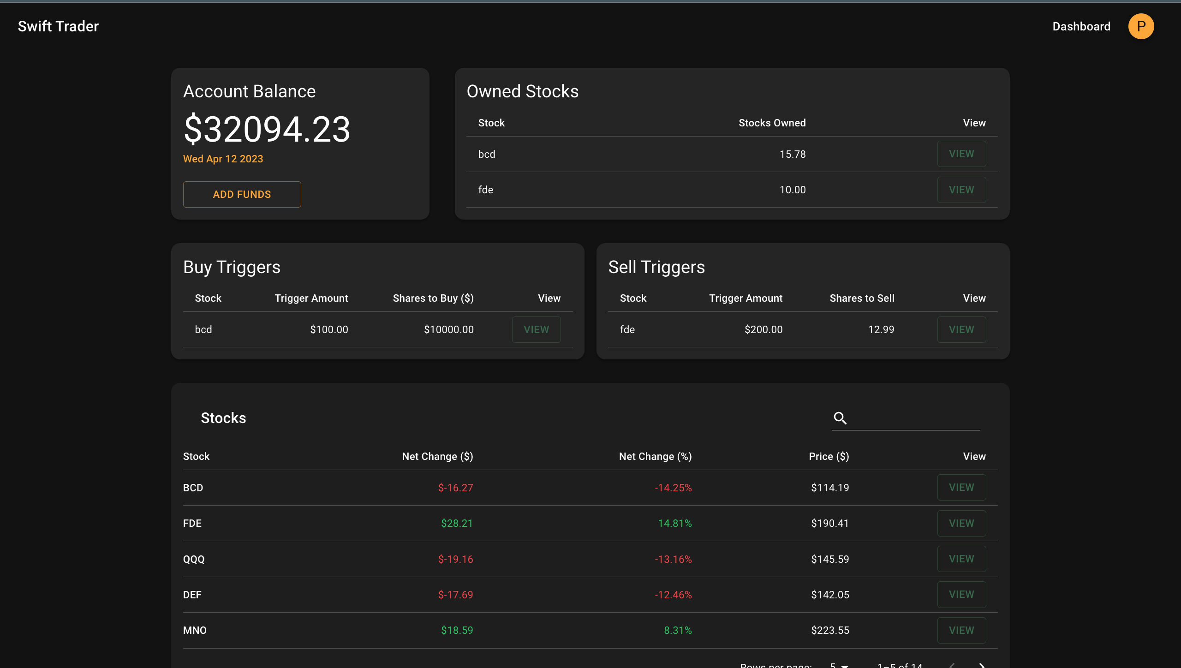The image size is (1181, 668).
Task: Click the DEF stock name
Action: pos(192,595)
